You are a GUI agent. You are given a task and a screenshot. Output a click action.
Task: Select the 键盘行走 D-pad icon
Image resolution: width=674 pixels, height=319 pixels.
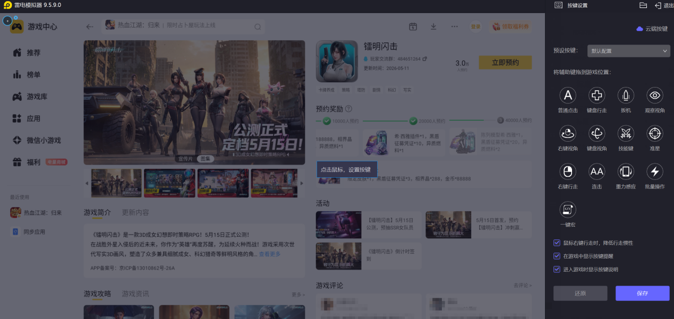tap(597, 96)
